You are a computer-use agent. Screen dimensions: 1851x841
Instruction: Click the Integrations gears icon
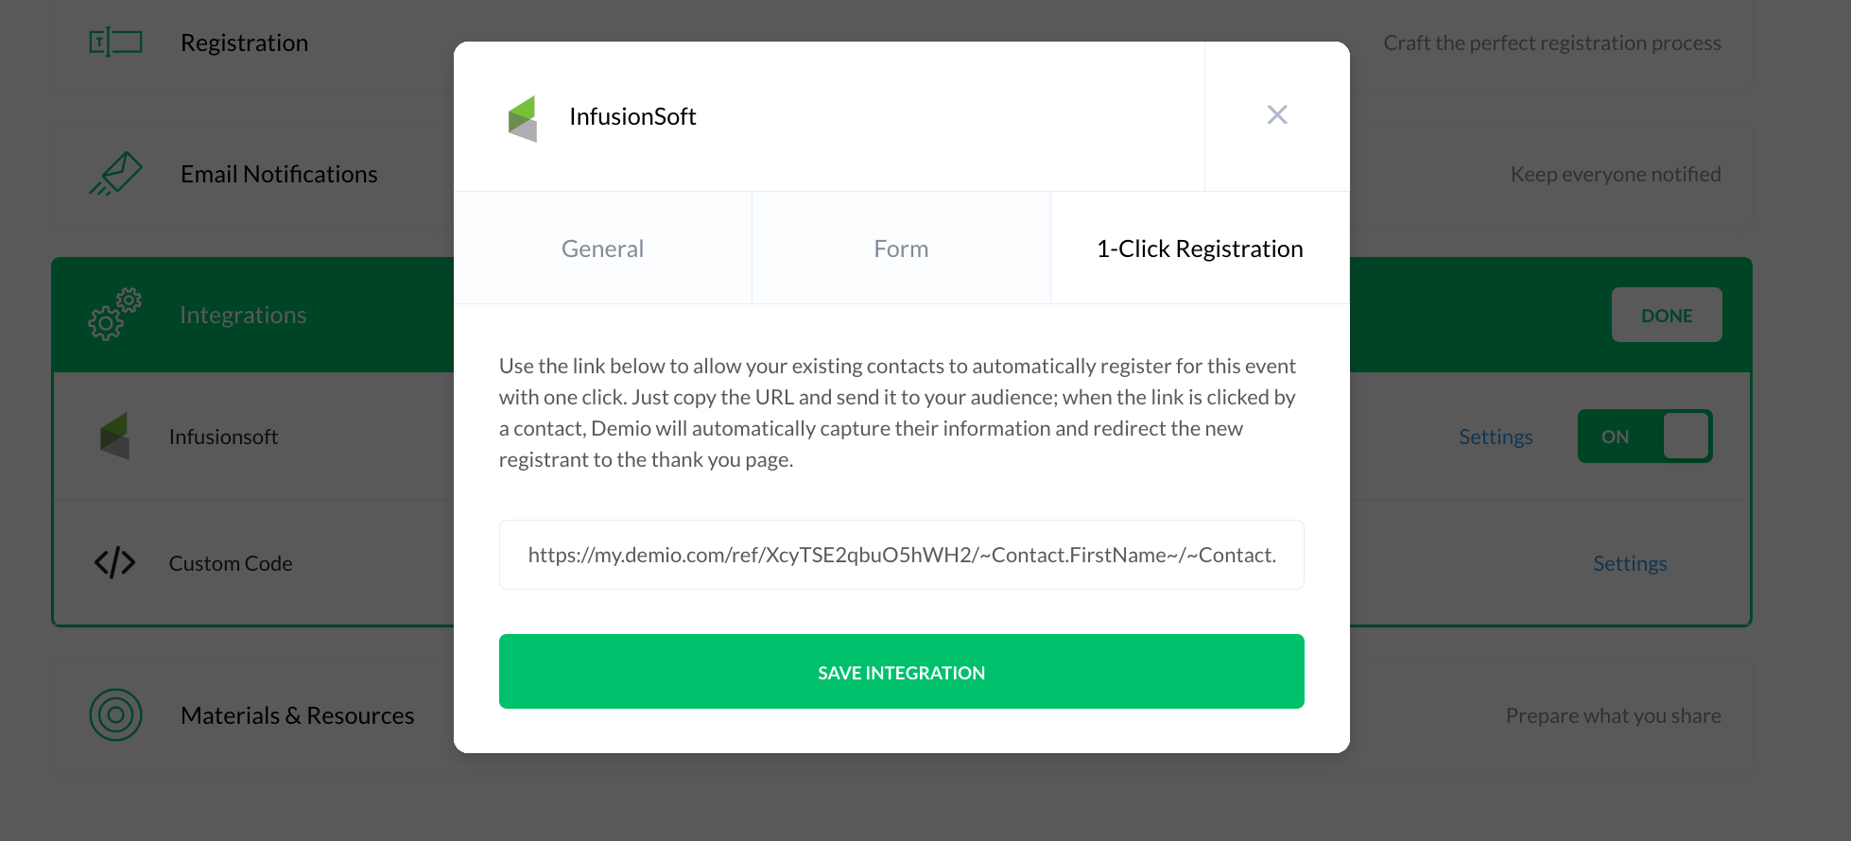(x=115, y=315)
